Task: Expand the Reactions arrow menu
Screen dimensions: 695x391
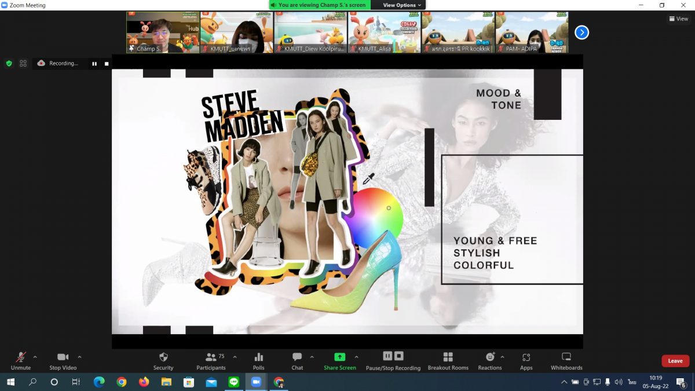Action: (502, 357)
